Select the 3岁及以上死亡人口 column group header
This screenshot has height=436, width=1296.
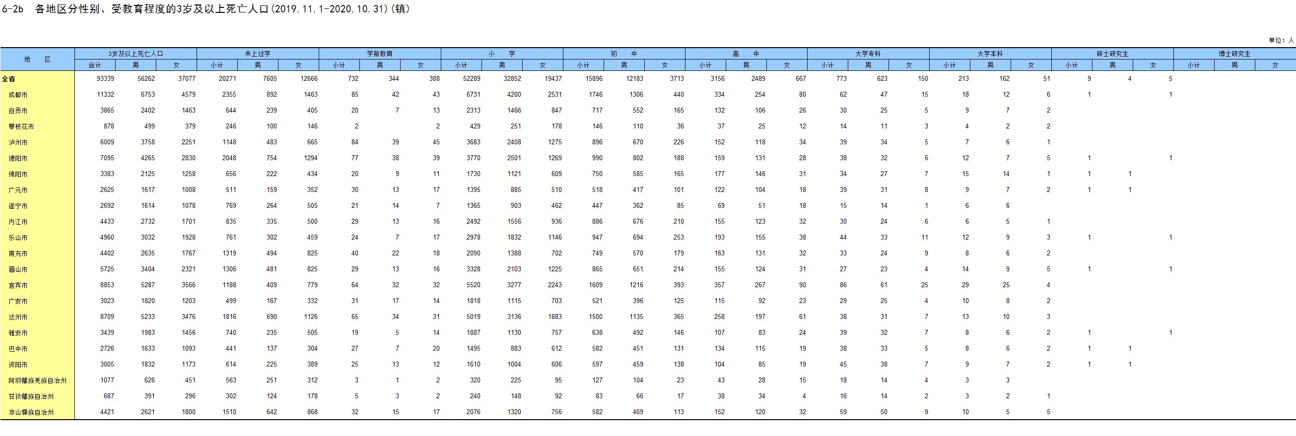coord(136,54)
